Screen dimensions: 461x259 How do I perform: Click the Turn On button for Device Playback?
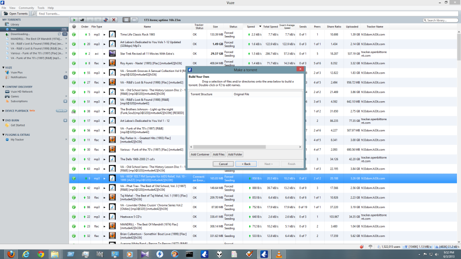click(x=61, y=111)
